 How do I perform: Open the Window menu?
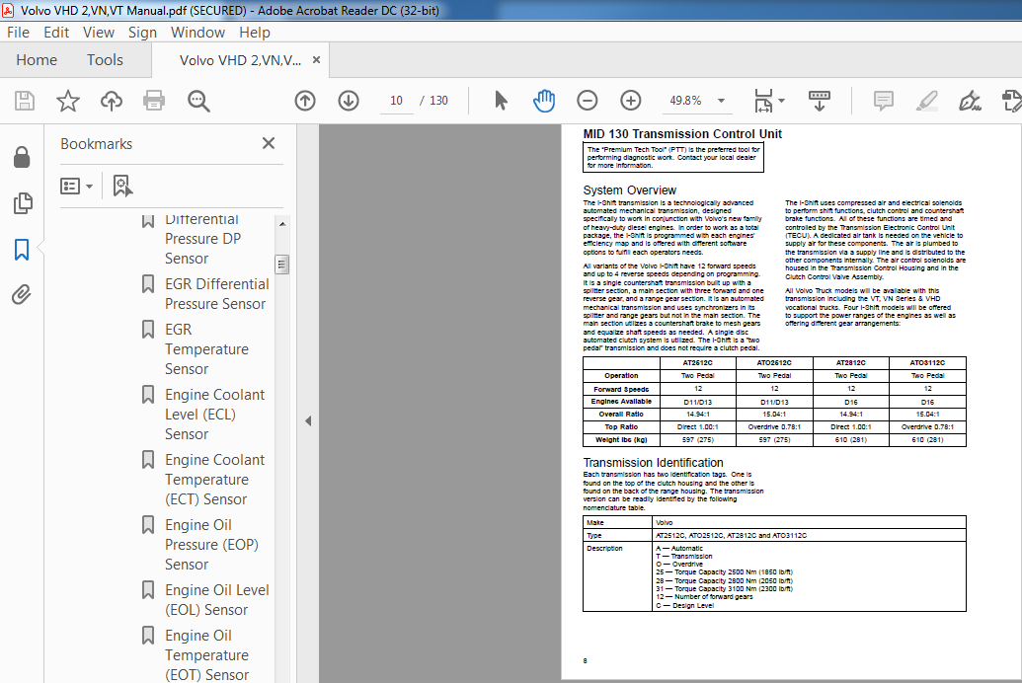[x=197, y=32]
